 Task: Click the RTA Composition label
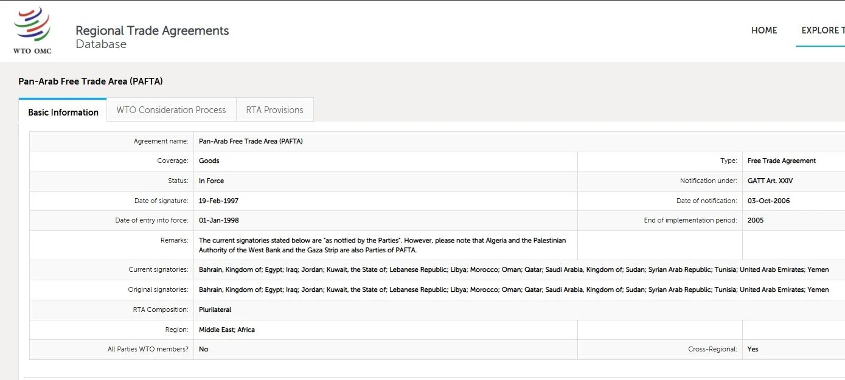pyautogui.click(x=161, y=310)
